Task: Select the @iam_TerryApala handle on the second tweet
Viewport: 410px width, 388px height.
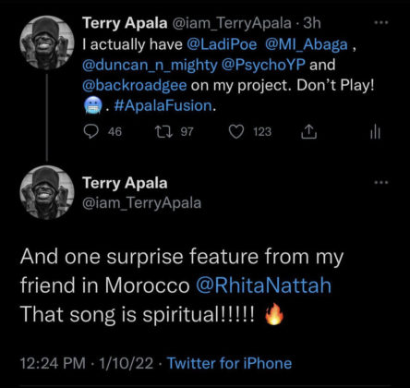Action: [x=141, y=203]
